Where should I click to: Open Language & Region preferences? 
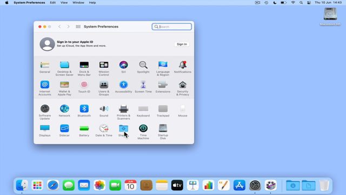coord(163,69)
